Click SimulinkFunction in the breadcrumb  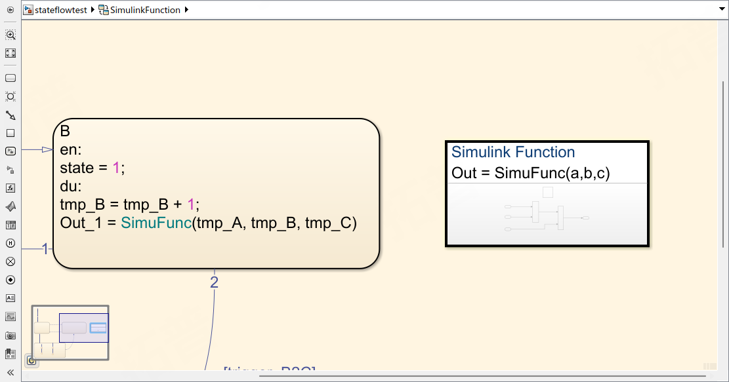[144, 10]
